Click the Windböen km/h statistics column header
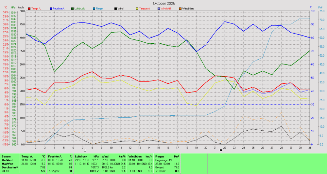Screen dimensions: 327x174 140,157
